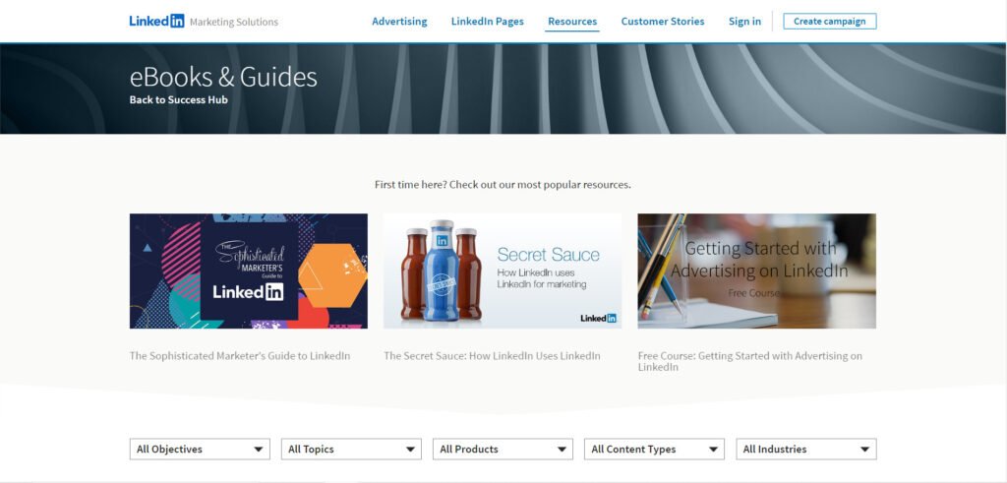Click the Sign in link
Viewport: 1007px width, 483px height.
744,22
